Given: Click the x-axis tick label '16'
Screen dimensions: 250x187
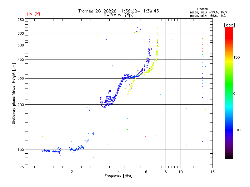Looking at the screenshot, I should (x=212, y=172).
